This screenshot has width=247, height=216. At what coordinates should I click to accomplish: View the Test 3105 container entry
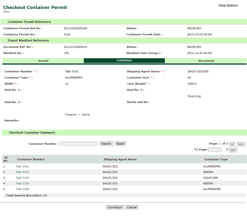(x=22, y=184)
